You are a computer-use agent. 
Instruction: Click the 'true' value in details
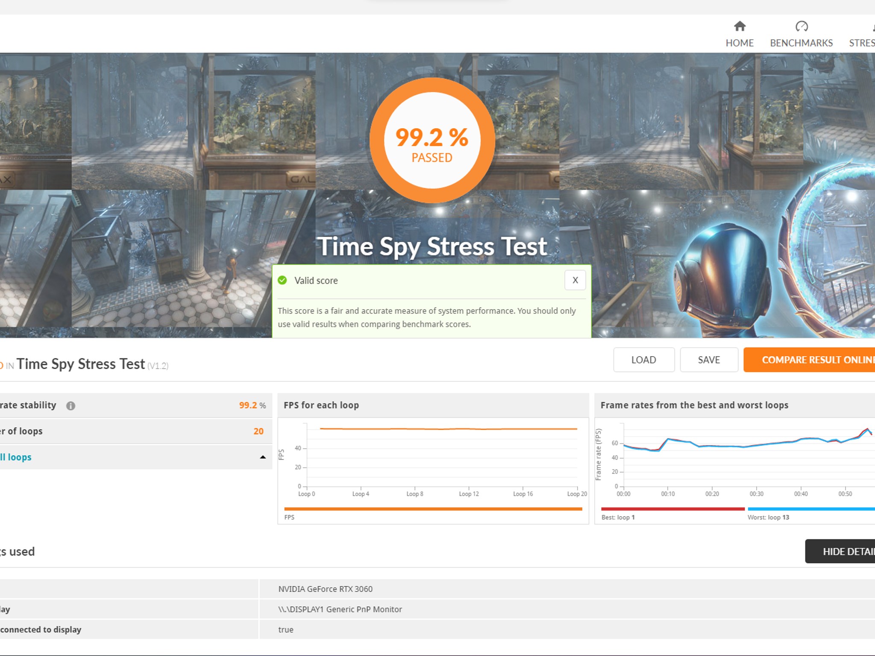pyautogui.click(x=286, y=630)
